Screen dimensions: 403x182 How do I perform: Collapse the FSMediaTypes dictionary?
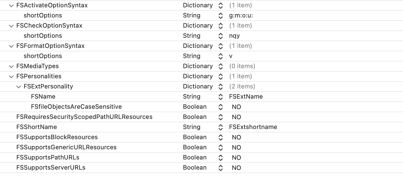pyautogui.click(x=11, y=66)
